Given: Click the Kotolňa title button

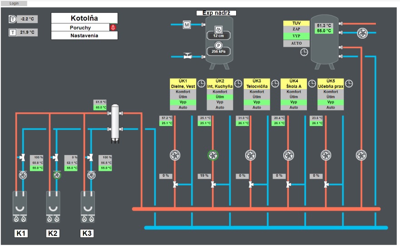Looking at the screenshot, I should point(84,18).
